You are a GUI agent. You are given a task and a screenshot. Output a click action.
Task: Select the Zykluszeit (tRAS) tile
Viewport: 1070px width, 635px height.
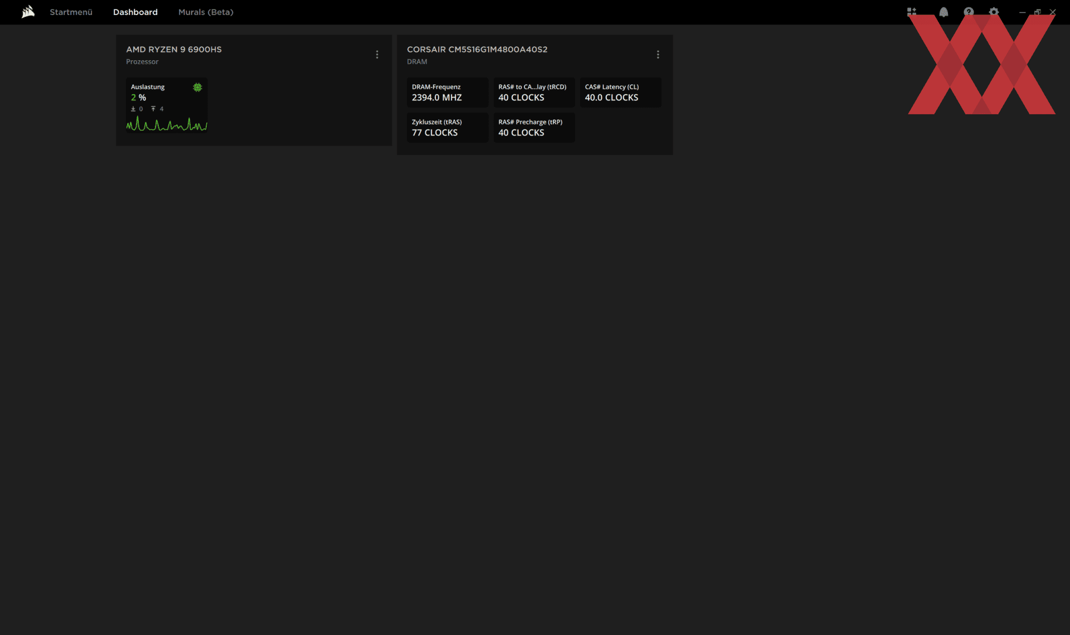pyautogui.click(x=448, y=128)
